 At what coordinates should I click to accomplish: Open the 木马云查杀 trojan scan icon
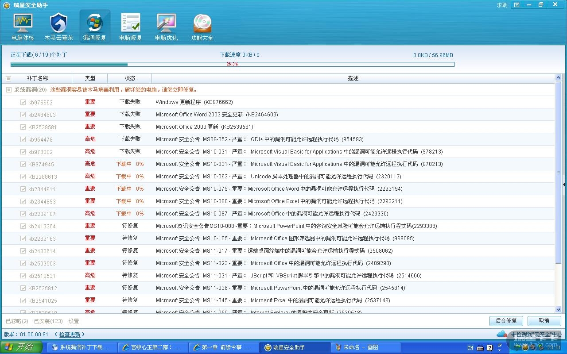tap(58, 27)
